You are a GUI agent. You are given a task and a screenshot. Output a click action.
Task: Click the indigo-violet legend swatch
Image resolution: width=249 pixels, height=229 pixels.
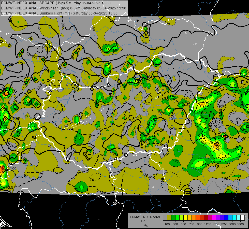(222, 218)
